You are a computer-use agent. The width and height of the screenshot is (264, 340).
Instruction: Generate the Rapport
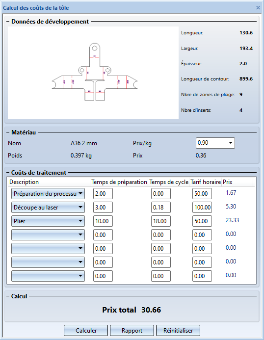(x=132, y=331)
